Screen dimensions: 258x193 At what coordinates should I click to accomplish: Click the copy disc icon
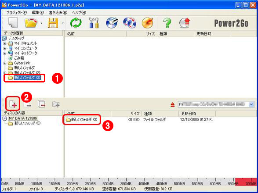click(130, 23)
